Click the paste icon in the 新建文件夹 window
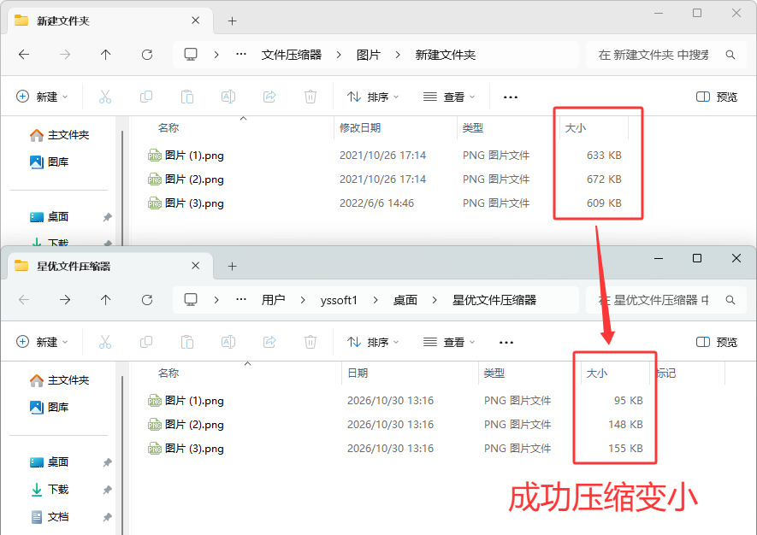The width and height of the screenshot is (757, 535). 187,97
